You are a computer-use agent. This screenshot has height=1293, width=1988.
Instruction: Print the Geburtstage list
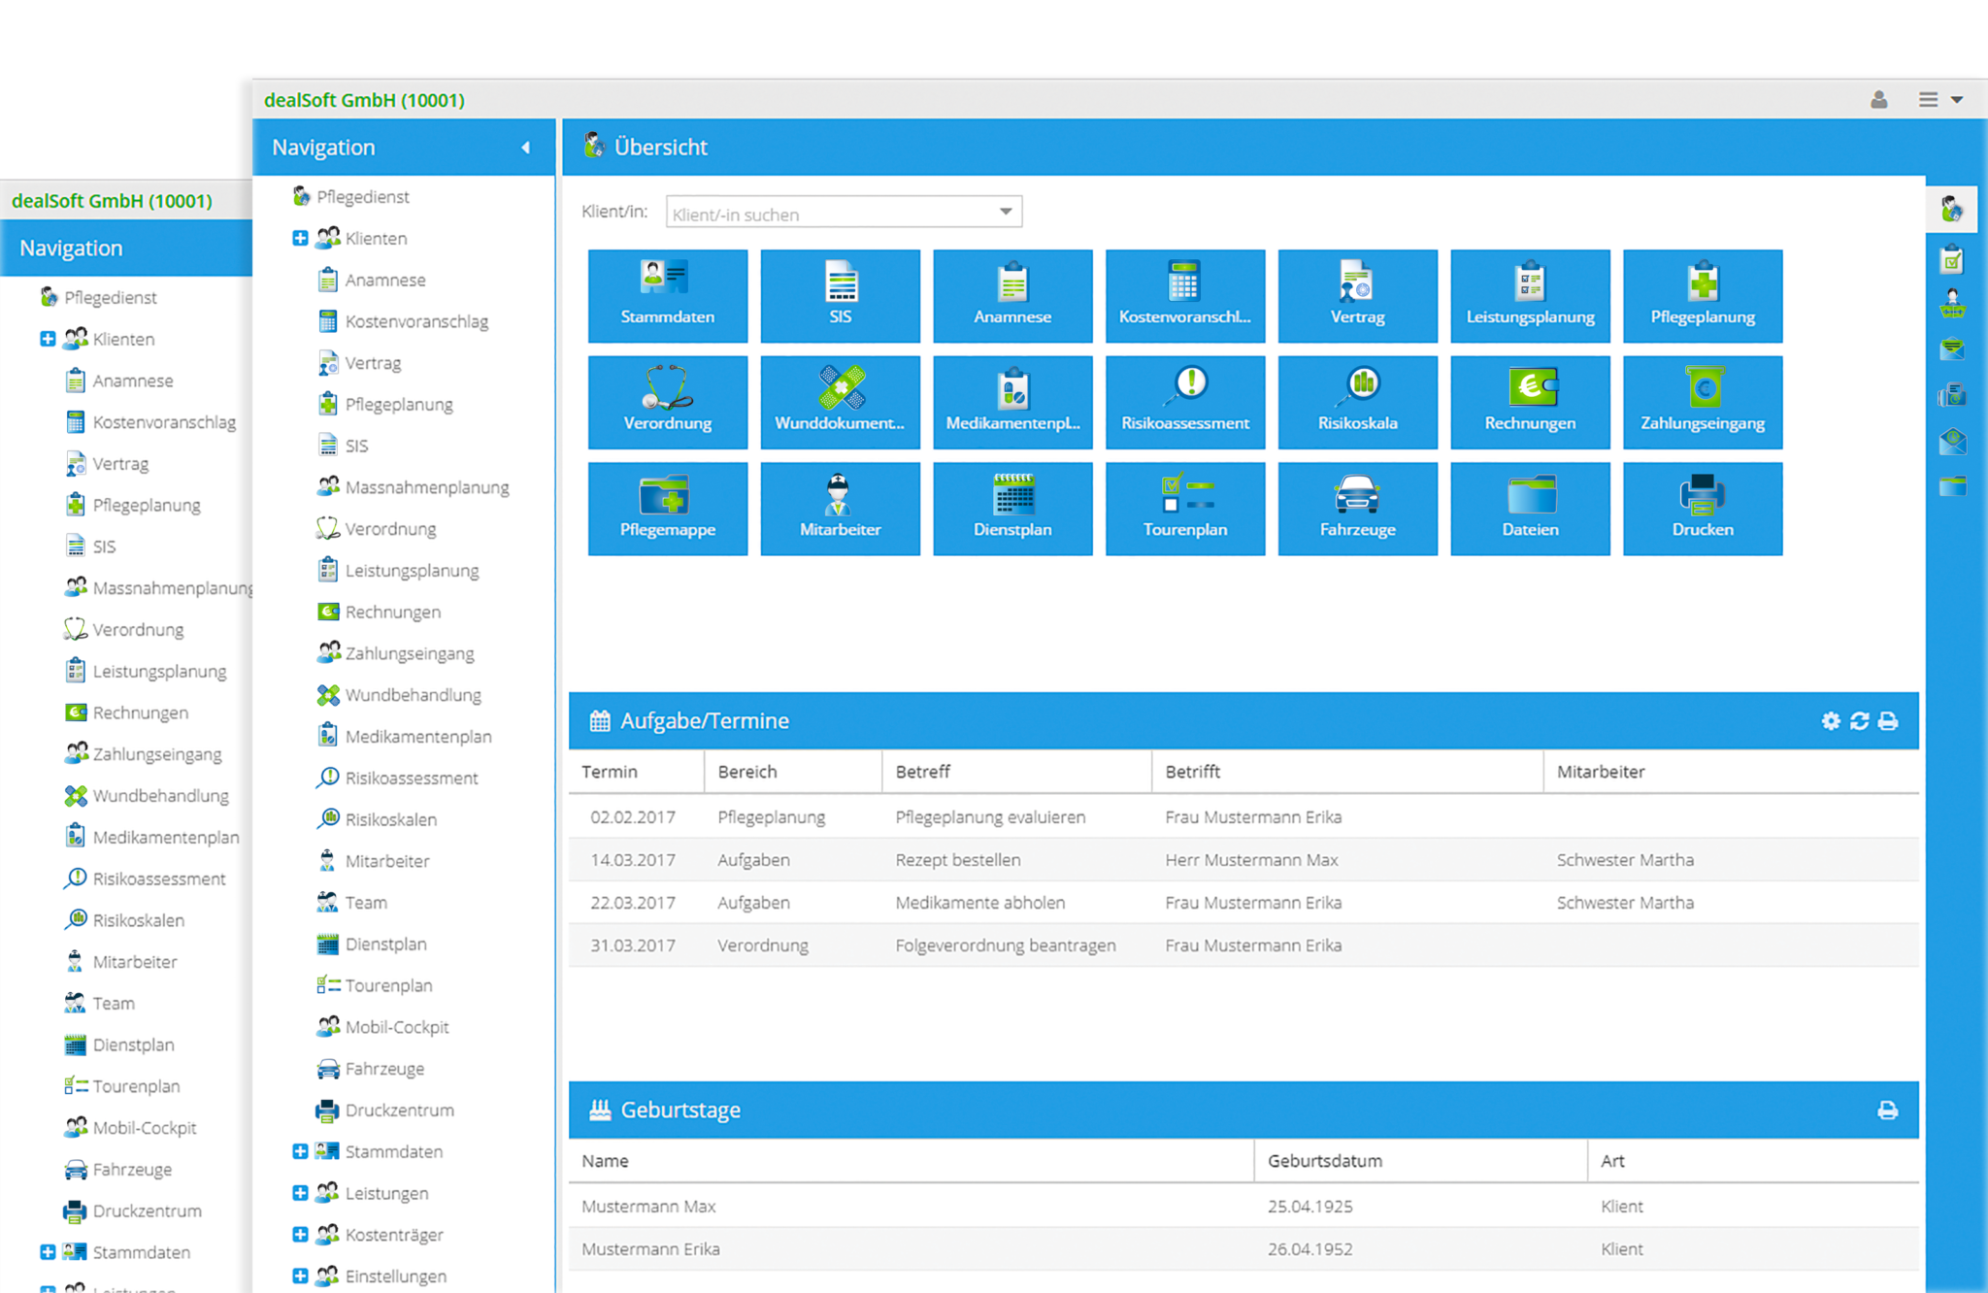[1887, 1110]
